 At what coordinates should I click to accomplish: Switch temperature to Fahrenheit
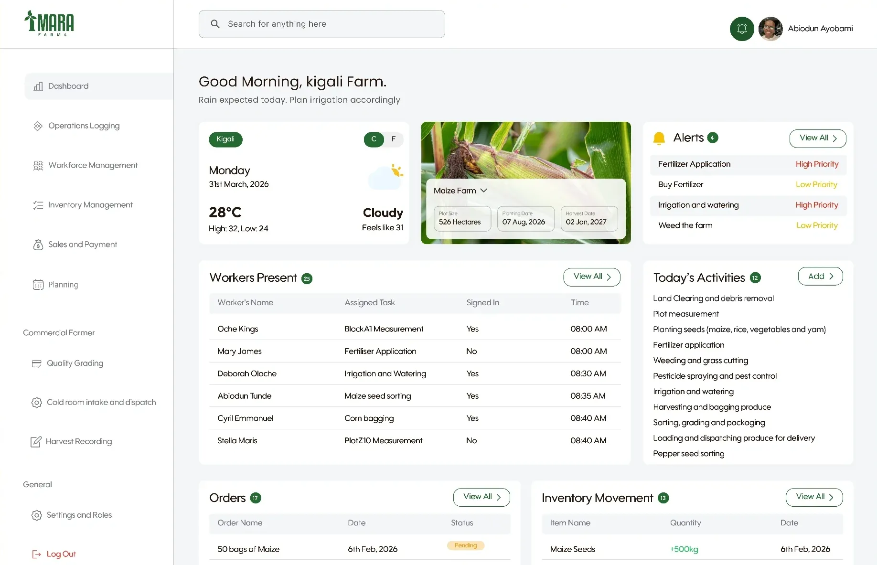[x=394, y=139]
